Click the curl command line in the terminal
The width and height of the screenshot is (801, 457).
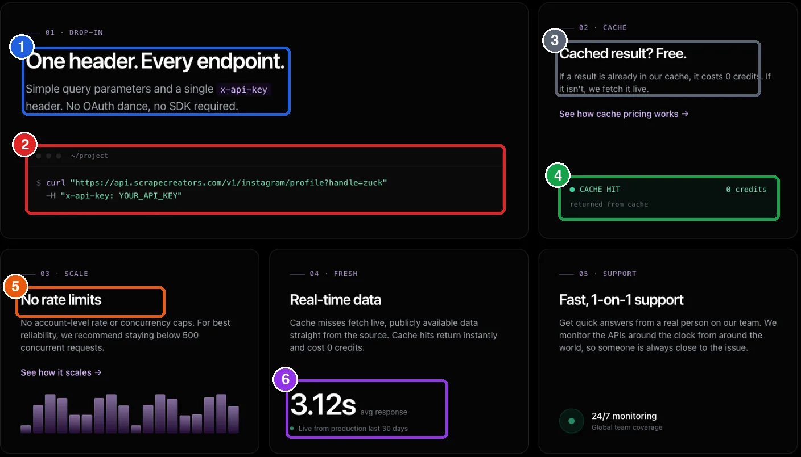212,183
